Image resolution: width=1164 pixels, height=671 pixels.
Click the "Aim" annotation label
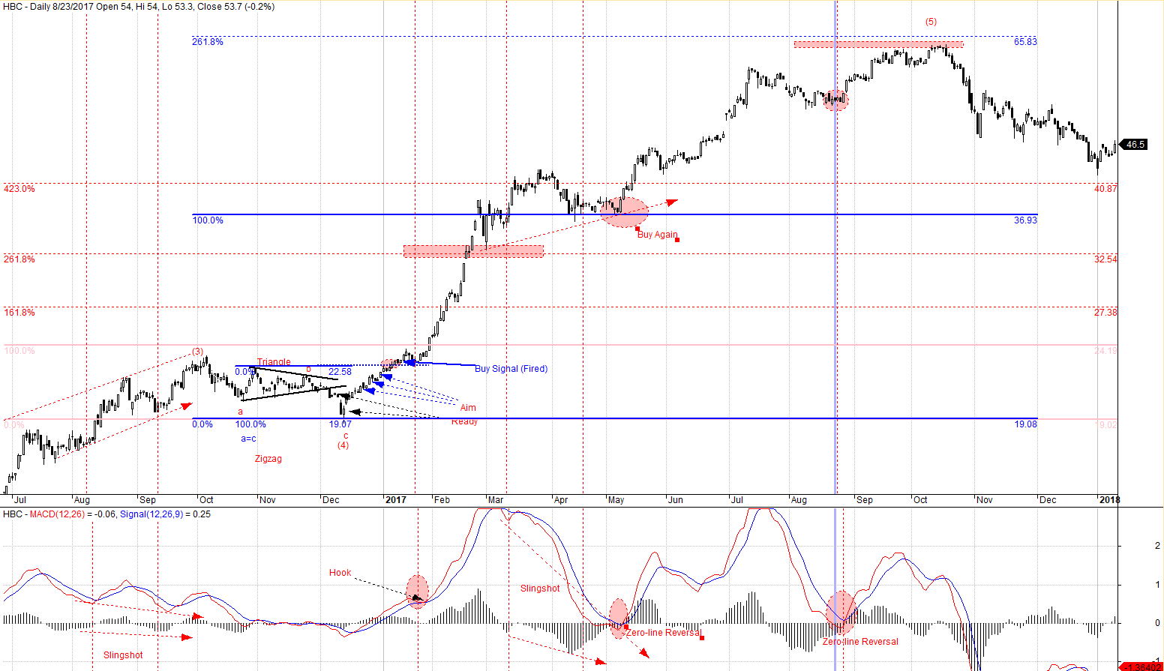[x=468, y=408]
